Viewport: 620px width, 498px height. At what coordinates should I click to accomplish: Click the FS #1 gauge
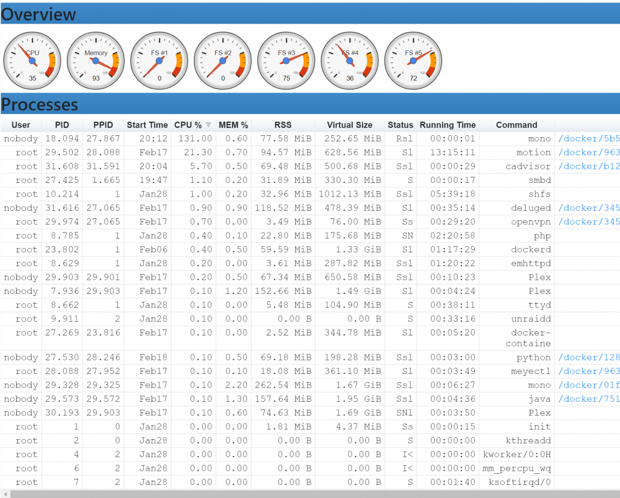159,61
